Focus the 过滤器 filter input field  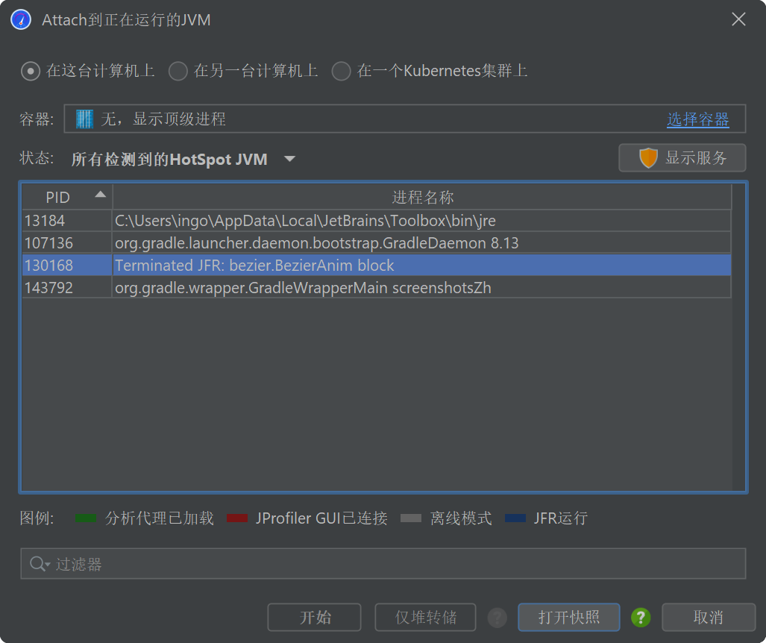point(383,564)
